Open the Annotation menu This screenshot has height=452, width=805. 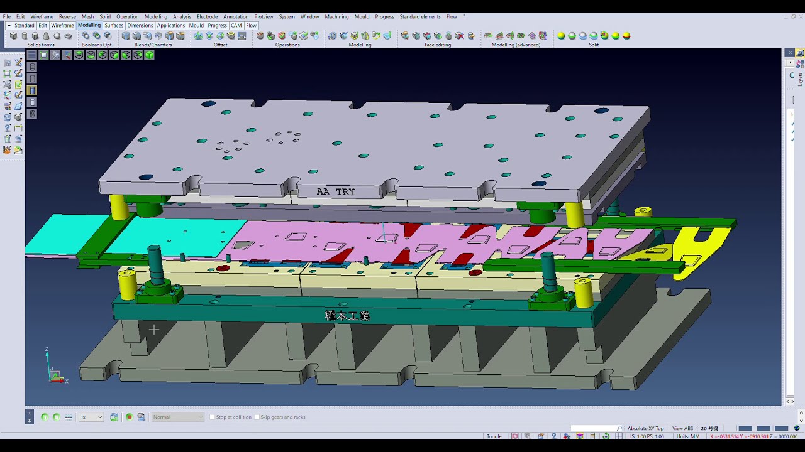(236, 17)
